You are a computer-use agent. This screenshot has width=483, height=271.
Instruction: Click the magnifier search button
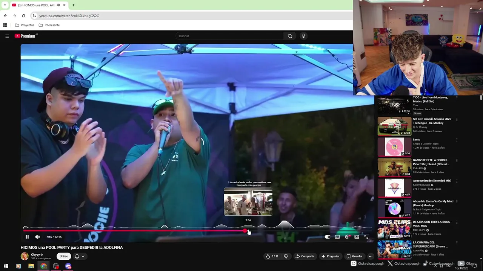[x=290, y=36]
